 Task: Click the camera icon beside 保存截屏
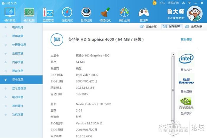pos(165,27)
